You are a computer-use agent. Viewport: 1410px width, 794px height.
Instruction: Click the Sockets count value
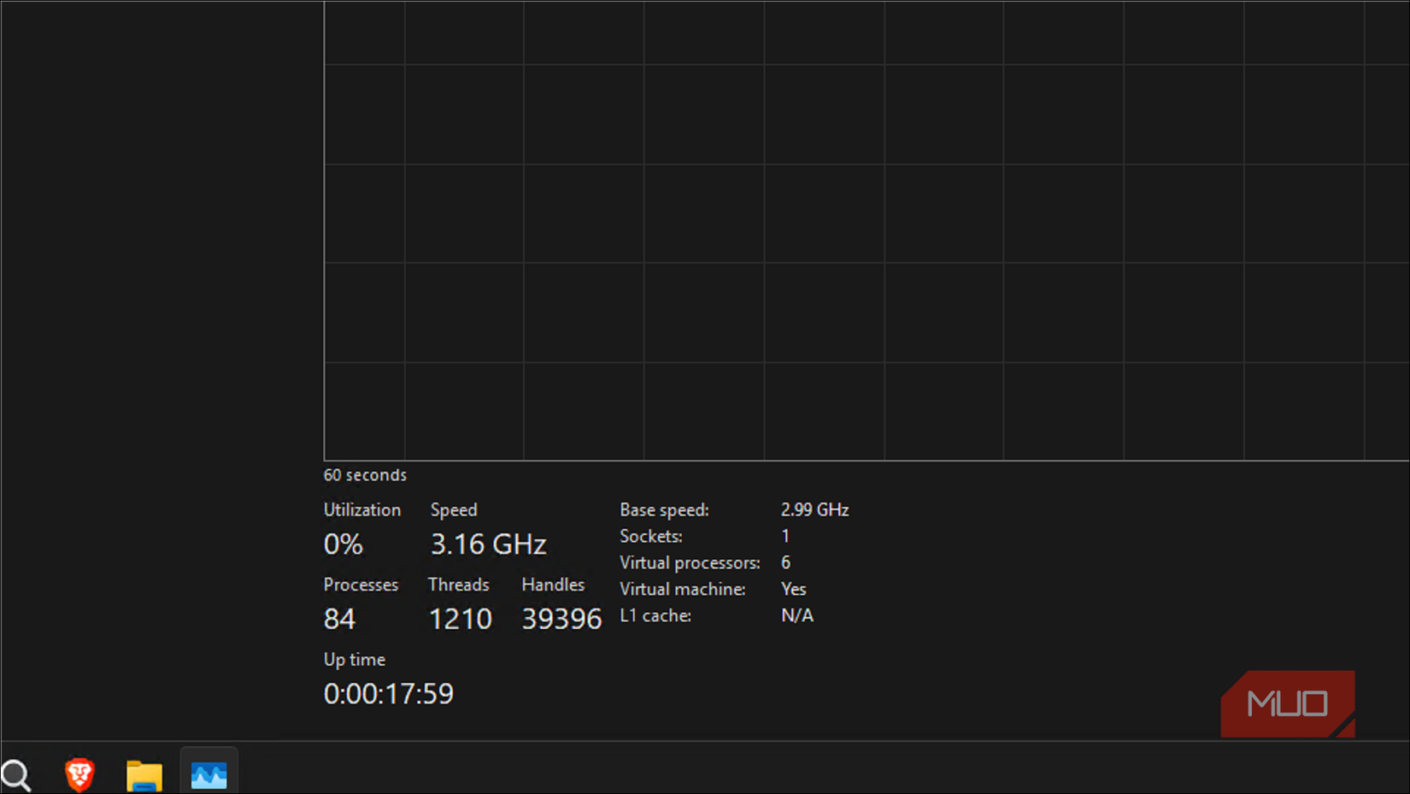pos(785,536)
